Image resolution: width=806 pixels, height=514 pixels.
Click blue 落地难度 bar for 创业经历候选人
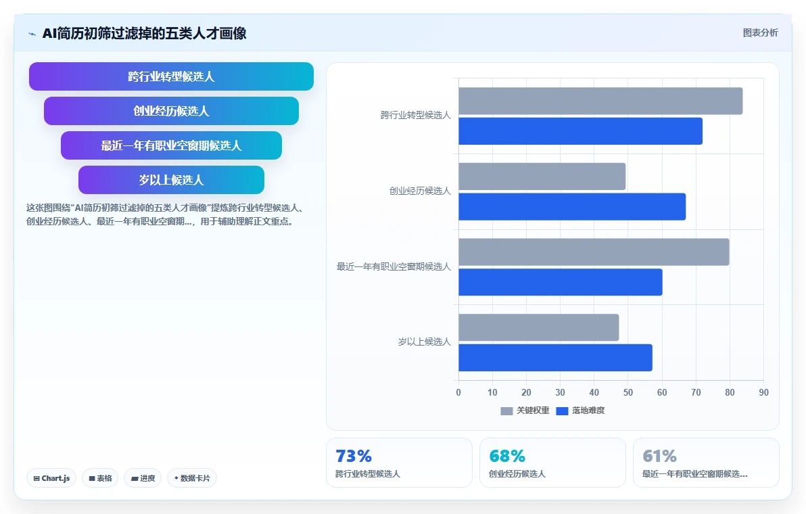tap(572, 207)
